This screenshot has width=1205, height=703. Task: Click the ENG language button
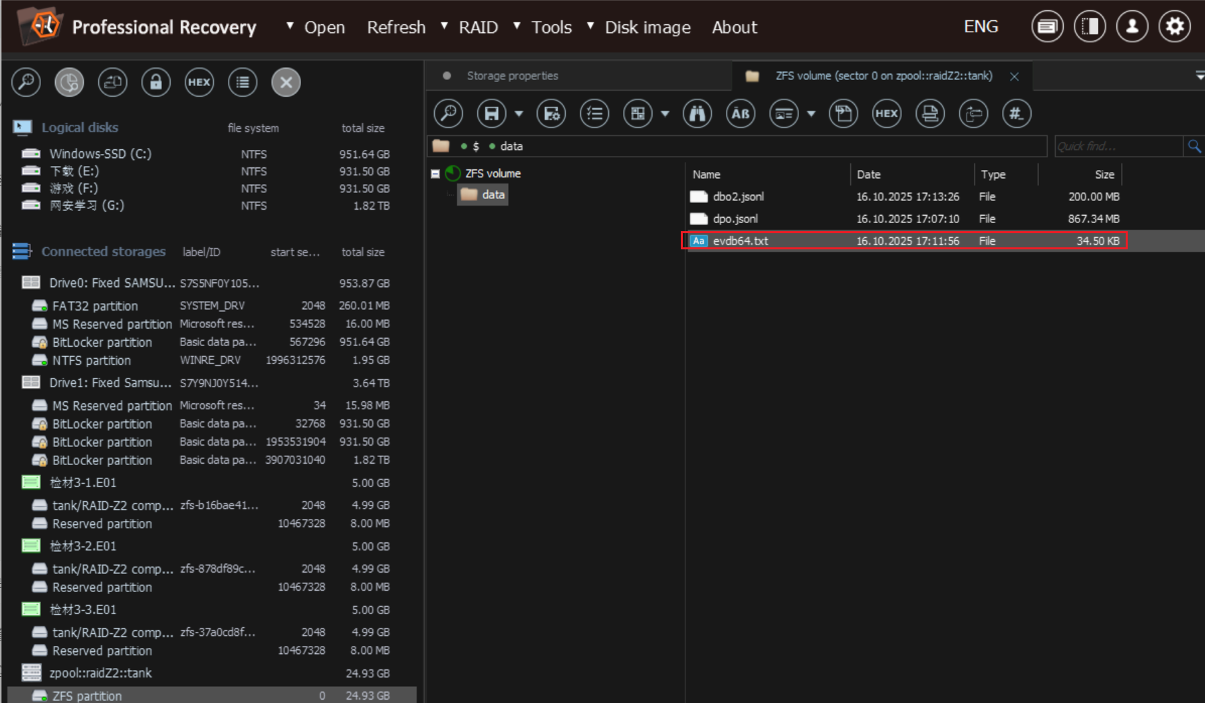pos(981,27)
